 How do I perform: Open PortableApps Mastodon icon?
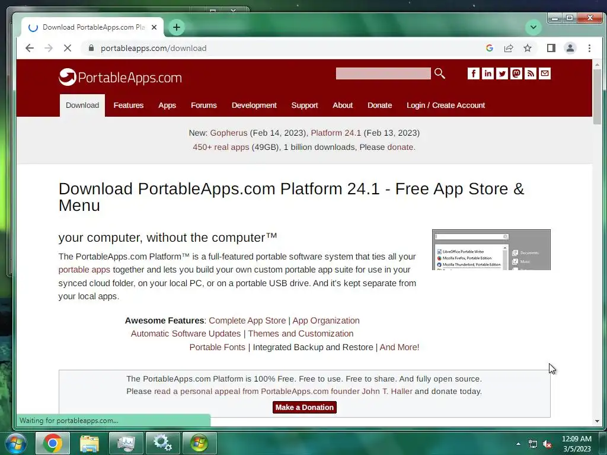coord(516,73)
